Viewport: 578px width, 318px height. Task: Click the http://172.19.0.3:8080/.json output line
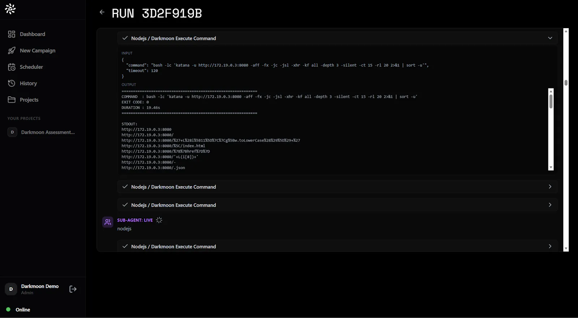point(153,168)
